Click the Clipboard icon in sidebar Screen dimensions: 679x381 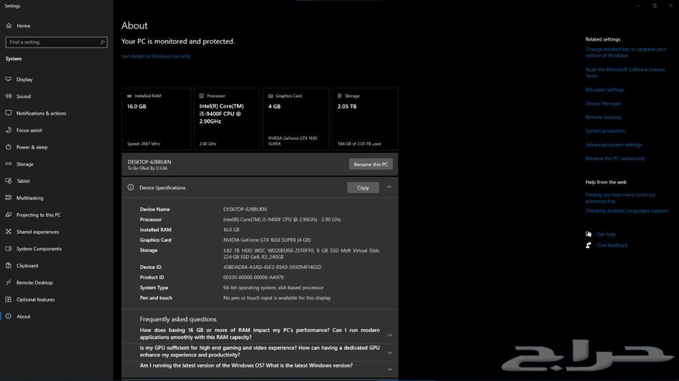click(x=8, y=266)
